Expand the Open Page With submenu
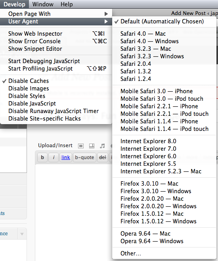This screenshot has width=218, height=261. [x=56, y=14]
